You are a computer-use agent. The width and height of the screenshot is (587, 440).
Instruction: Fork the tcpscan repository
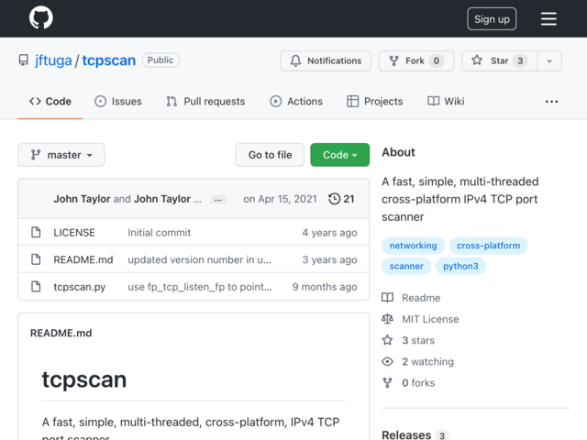click(x=415, y=60)
